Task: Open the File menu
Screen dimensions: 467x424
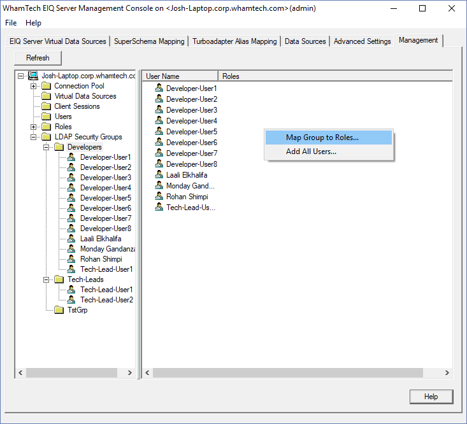Action: [x=11, y=23]
